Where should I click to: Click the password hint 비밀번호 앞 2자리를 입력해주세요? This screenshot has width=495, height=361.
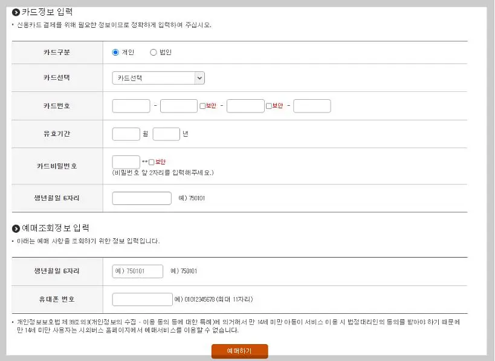[x=163, y=172]
